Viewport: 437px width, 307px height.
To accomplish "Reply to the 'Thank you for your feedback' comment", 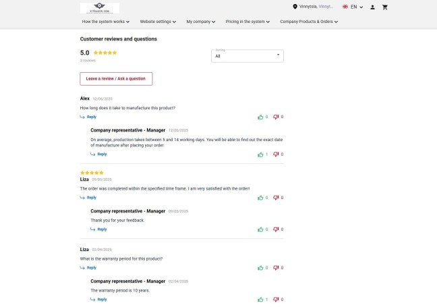I will [98, 229].
